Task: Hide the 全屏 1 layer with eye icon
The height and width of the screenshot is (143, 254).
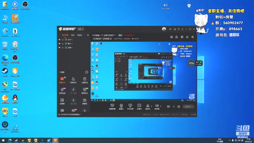Action: pyautogui.click(x=59, y=47)
